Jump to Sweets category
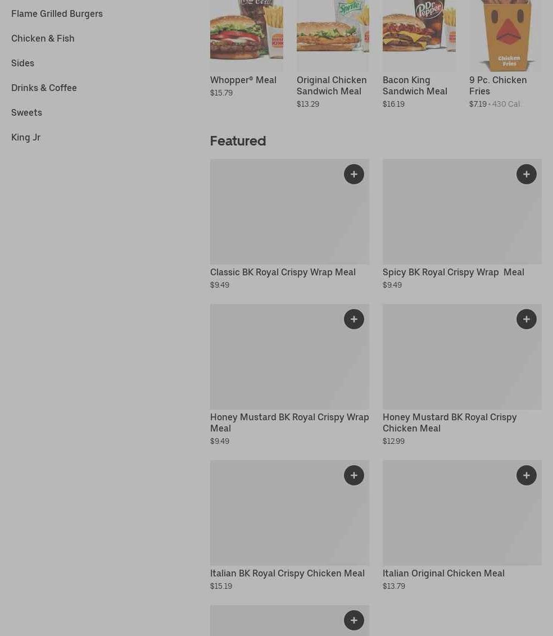 coord(26,113)
